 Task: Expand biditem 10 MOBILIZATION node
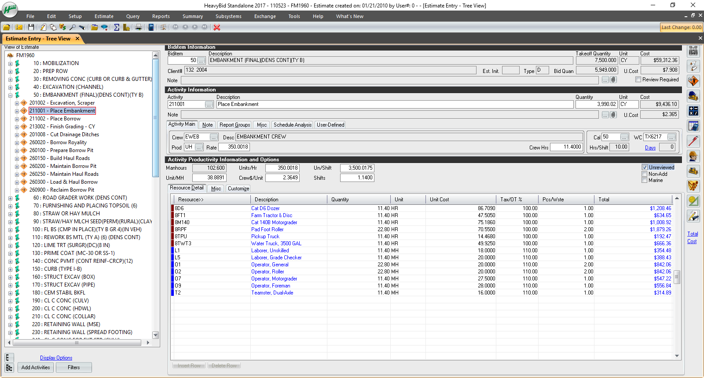tap(10, 64)
